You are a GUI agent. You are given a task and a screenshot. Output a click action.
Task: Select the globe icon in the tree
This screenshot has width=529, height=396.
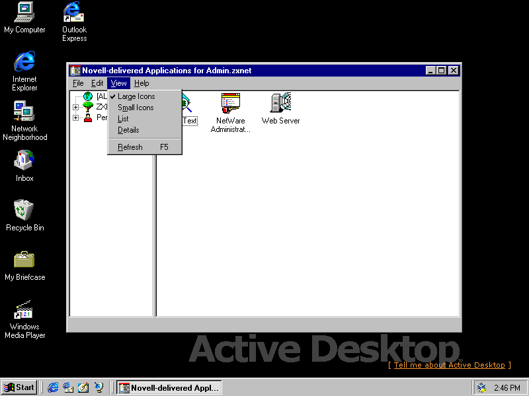pyautogui.click(x=88, y=96)
